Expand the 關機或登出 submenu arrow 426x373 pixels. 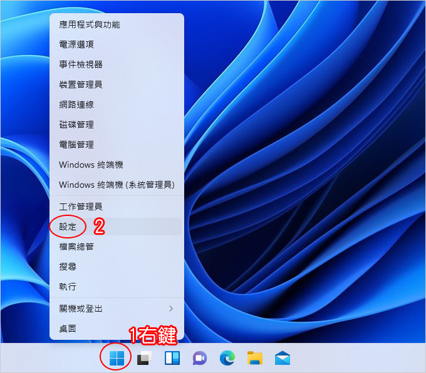(x=171, y=309)
